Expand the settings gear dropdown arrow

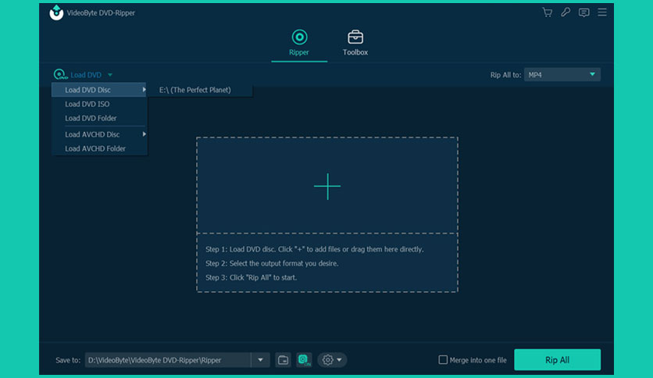point(340,360)
